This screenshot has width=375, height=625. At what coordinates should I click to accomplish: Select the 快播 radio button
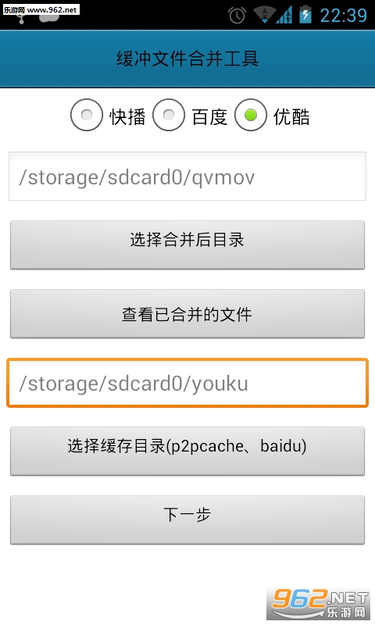click(87, 115)
